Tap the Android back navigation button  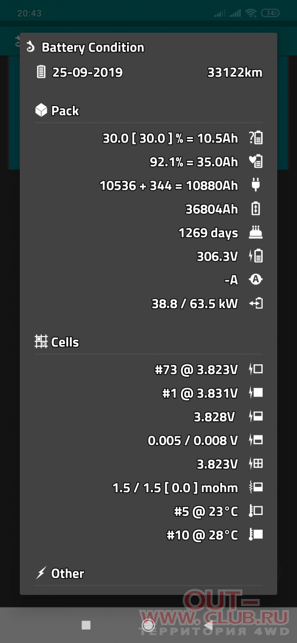(x=209, y=625)
